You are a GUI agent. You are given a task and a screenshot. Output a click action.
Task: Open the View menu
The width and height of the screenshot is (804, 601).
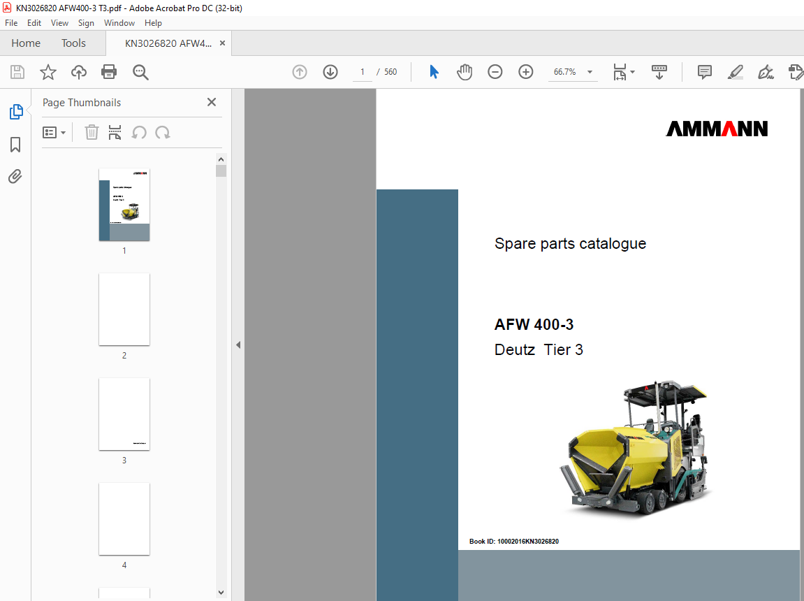59,23
